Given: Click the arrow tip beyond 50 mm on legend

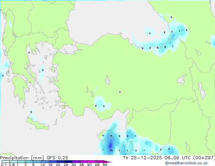Looking at the screenshot, I should pos(108,162).
